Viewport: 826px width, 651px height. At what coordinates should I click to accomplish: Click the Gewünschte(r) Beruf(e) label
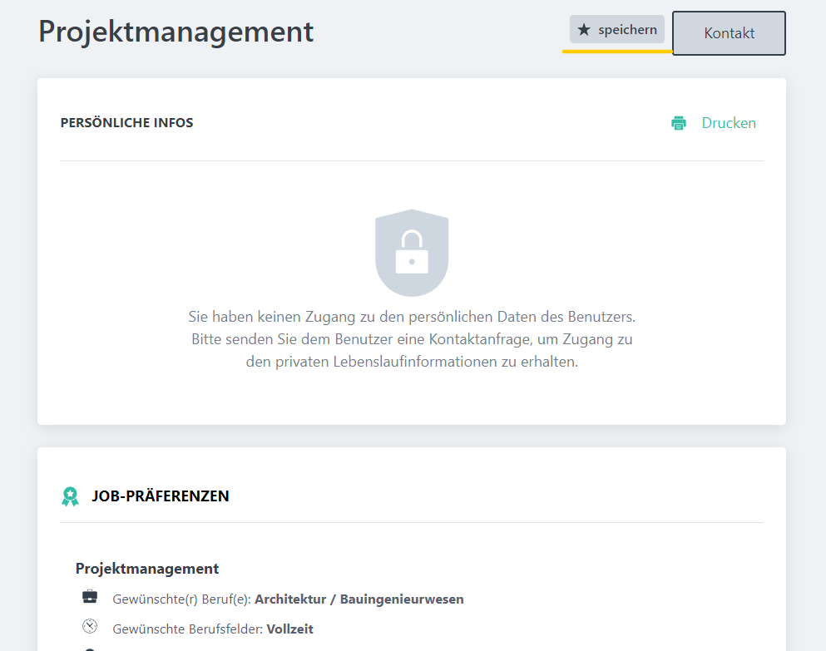[181, 599]
